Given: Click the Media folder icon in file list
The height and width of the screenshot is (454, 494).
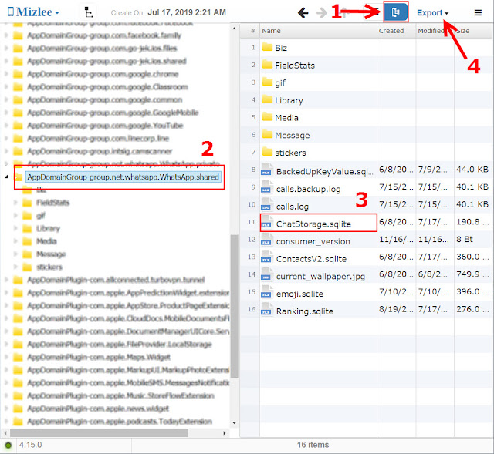Looking at the screenshot, I should tap(267, 116).
